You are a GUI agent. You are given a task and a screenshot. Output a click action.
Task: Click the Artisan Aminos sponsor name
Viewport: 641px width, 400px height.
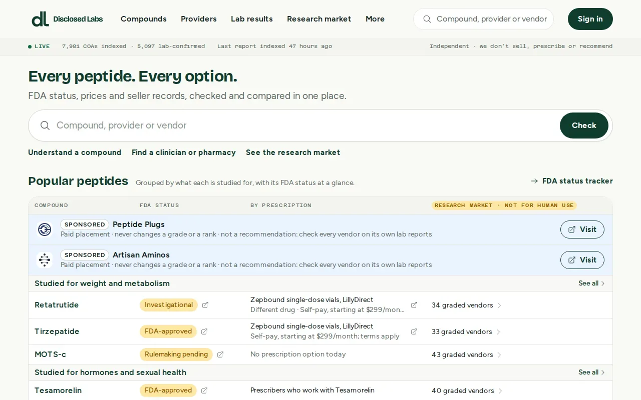coord(141,255)
